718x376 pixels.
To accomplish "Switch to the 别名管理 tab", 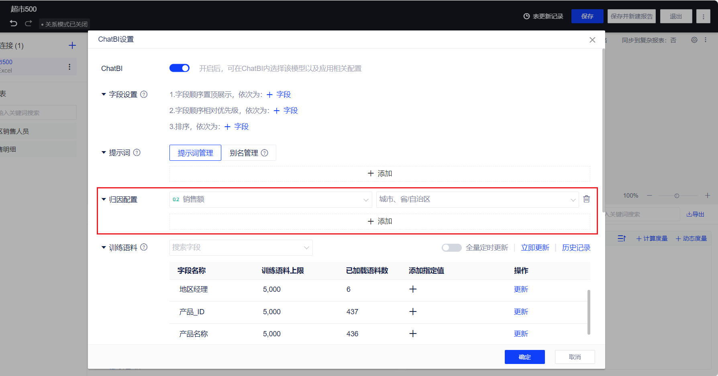I will click(x=248, y=153).
